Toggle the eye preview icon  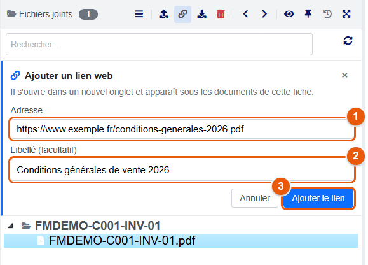[289, 14]
